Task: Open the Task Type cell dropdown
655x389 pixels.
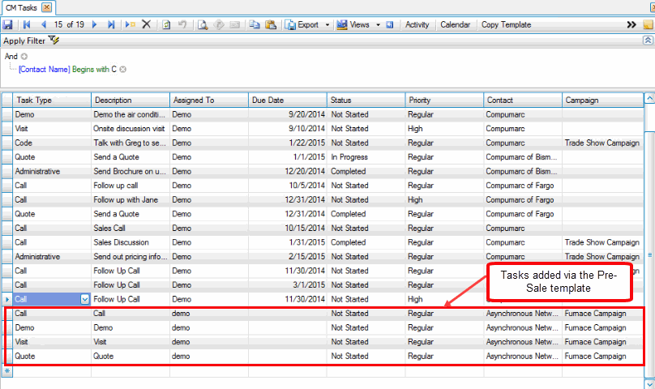Action: tap(85, 299)
